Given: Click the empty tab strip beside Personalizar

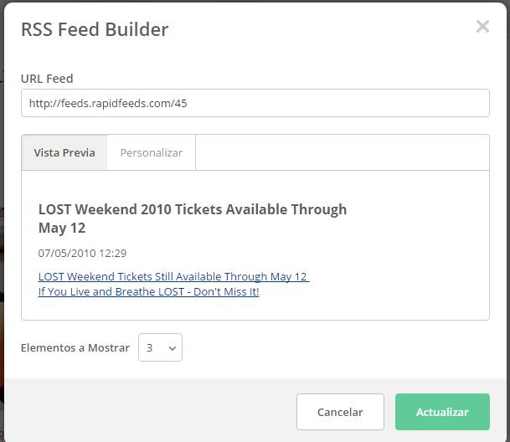Looking at the screenshot, I should pos(343,152).
